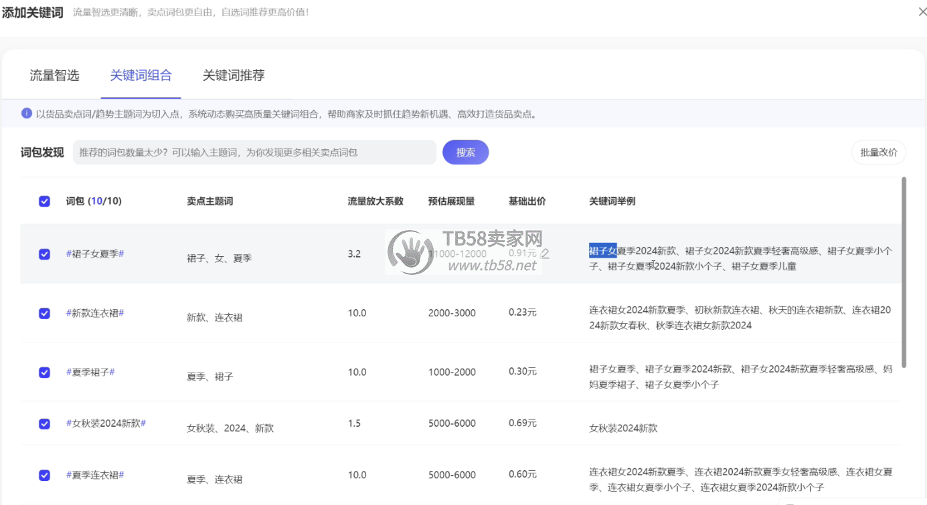Uncheck the 裙子女夏季 row checkbox
927x505 pixels.
click(x=44, y=254)
